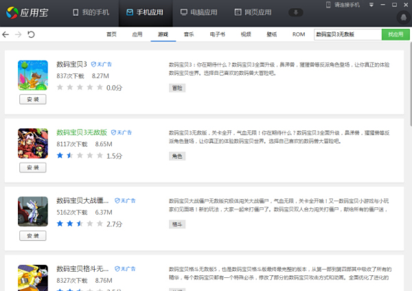Select the 视频 category
Image resolution: width=412 pixels, height=291 pixels.
click(x=246, y=34)
